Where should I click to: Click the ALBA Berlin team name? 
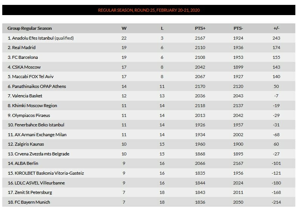click(x=26, y=163)
